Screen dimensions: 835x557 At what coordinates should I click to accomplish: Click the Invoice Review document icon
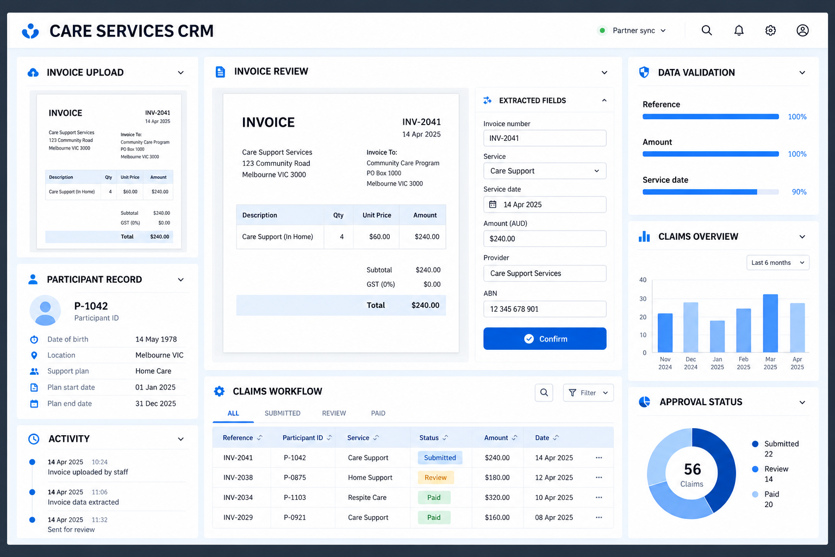pyautogui.click(x=220, y=72)
